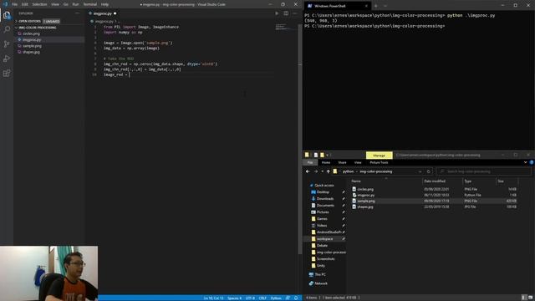535x301 pixels.
Task: Sort by Date modified column header
Action: coord(435,181)
